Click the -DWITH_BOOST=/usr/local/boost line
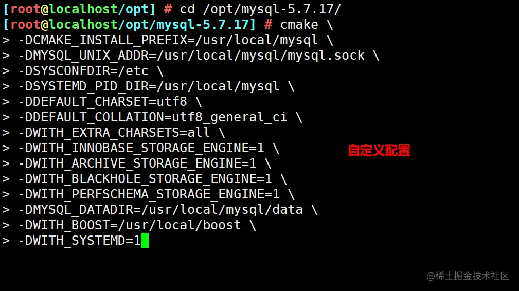 pos(130,225)
